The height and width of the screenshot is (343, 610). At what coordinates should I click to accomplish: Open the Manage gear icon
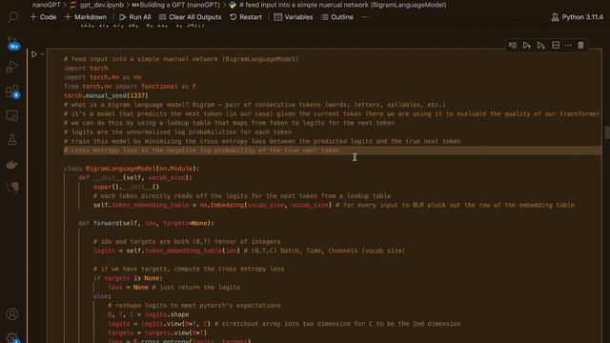click(x=12, y=337)
